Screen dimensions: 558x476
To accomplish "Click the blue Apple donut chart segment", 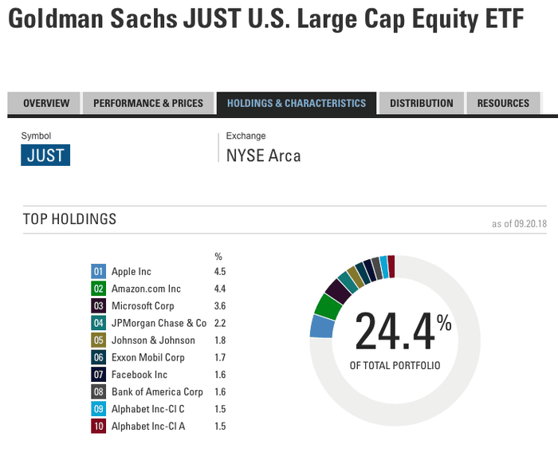I will pyautogui.click(x=321, y=326).
